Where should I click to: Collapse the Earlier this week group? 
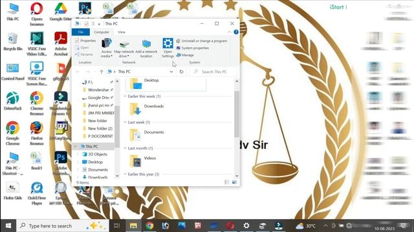[x=125, y=97]
